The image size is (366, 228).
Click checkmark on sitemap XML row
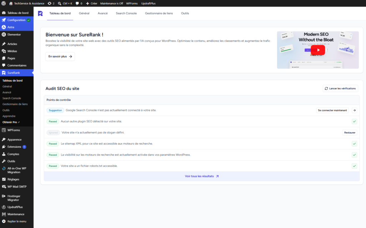[354, 144]
